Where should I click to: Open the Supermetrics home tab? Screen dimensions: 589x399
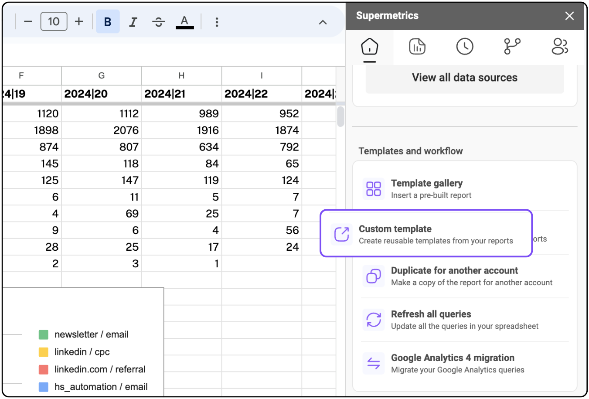click(370, 47)
